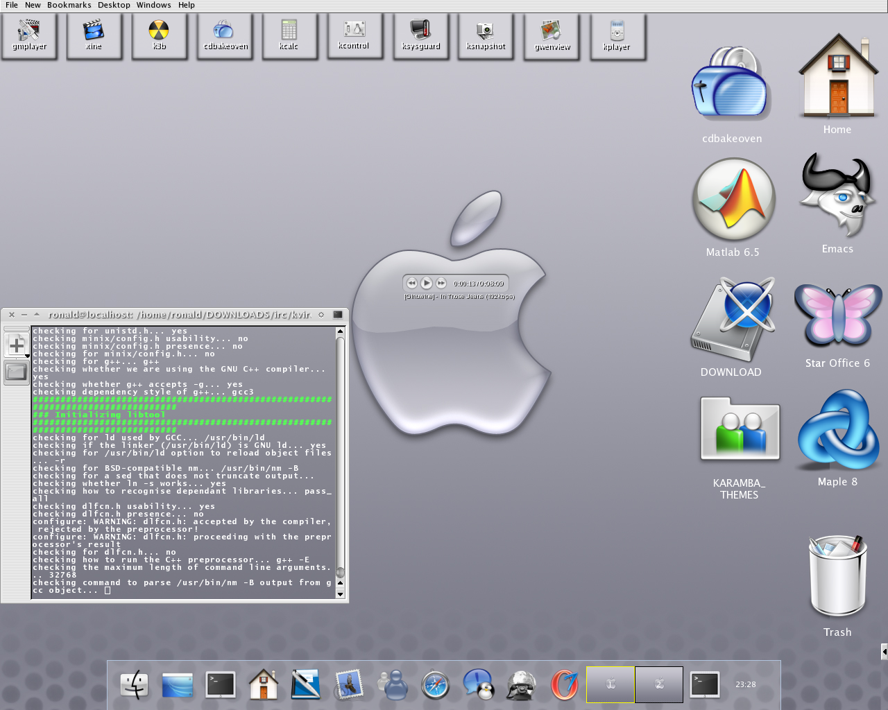The image size is (888, 710).
Task: Open gwenview image viewer launcher
Action: pos(552,36)
